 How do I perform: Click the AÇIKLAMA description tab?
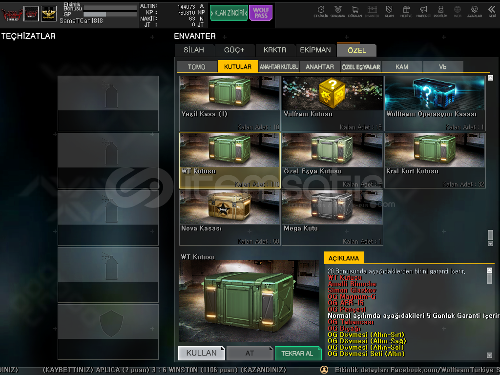click(344, 258)
